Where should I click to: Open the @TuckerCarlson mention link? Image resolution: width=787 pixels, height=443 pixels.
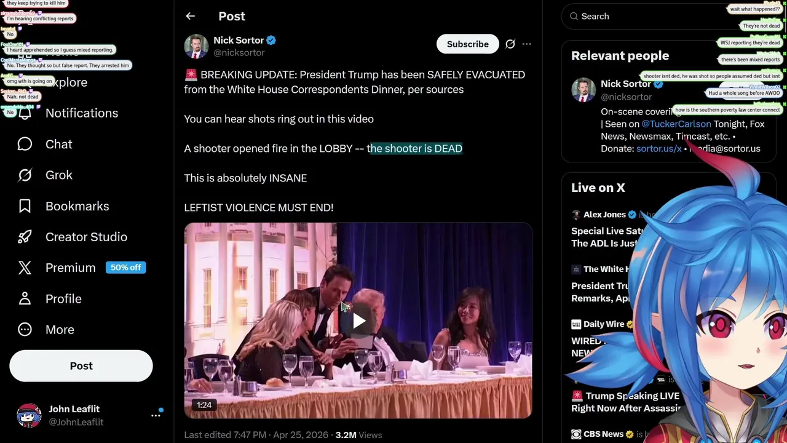click(676, 124)
